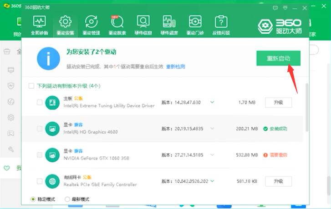Check the NVIDIA GeForce GTX 1060 checkbox
Image resolution: width=331 pixels, height=209 pixels.
(x=40, y=155)
